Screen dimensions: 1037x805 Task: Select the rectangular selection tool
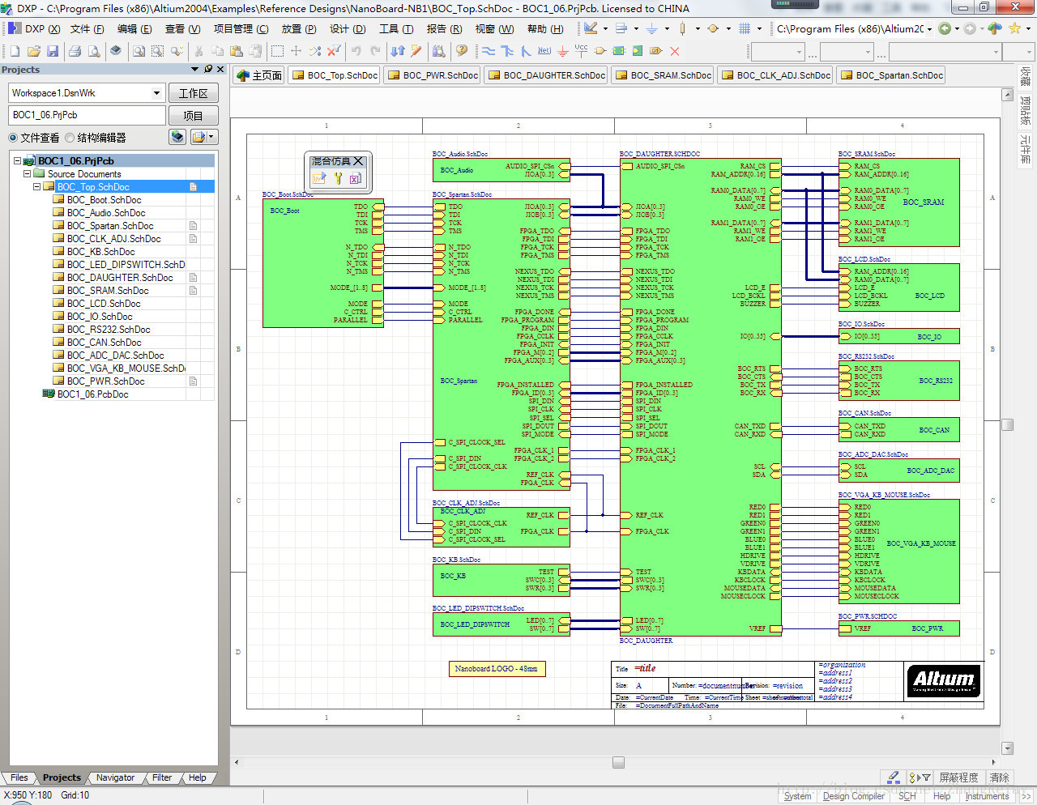[277, 51]
